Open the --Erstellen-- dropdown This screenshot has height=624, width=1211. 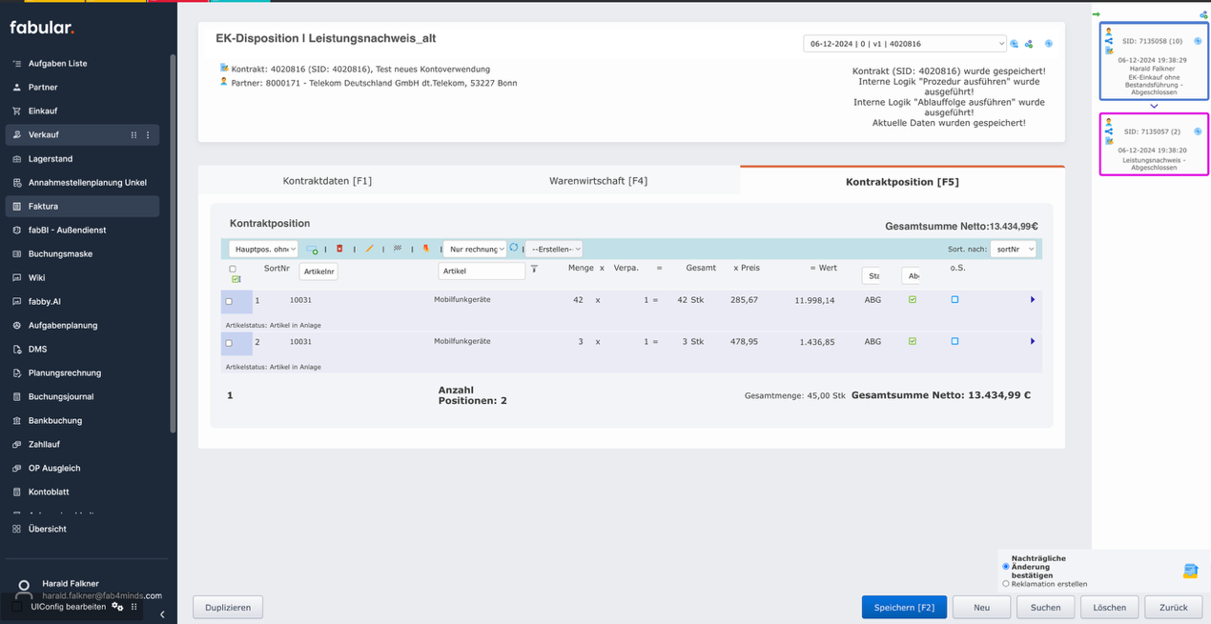[554, 249]
